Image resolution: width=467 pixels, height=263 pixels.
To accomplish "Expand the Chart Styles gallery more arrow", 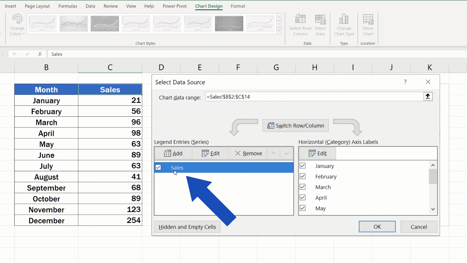I will [279, 31].
